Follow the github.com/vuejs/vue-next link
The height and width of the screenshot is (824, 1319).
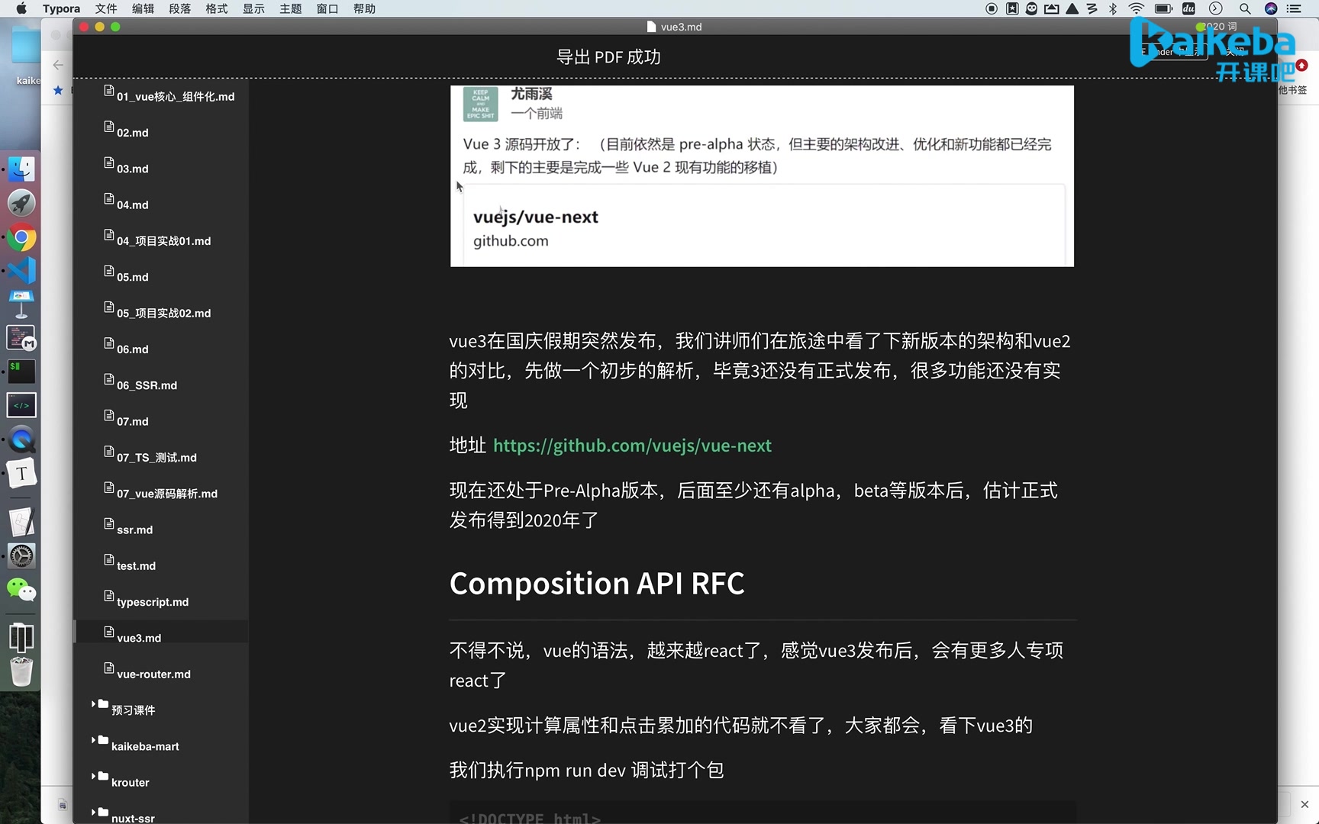[x=632, y=446]
